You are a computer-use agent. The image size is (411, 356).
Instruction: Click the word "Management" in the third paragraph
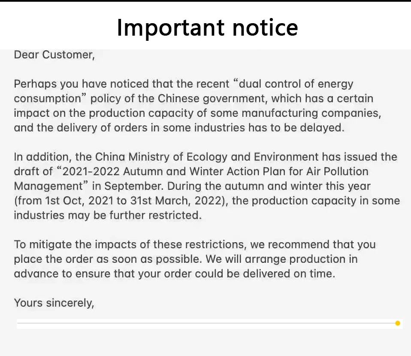click(x=49, y=186)
